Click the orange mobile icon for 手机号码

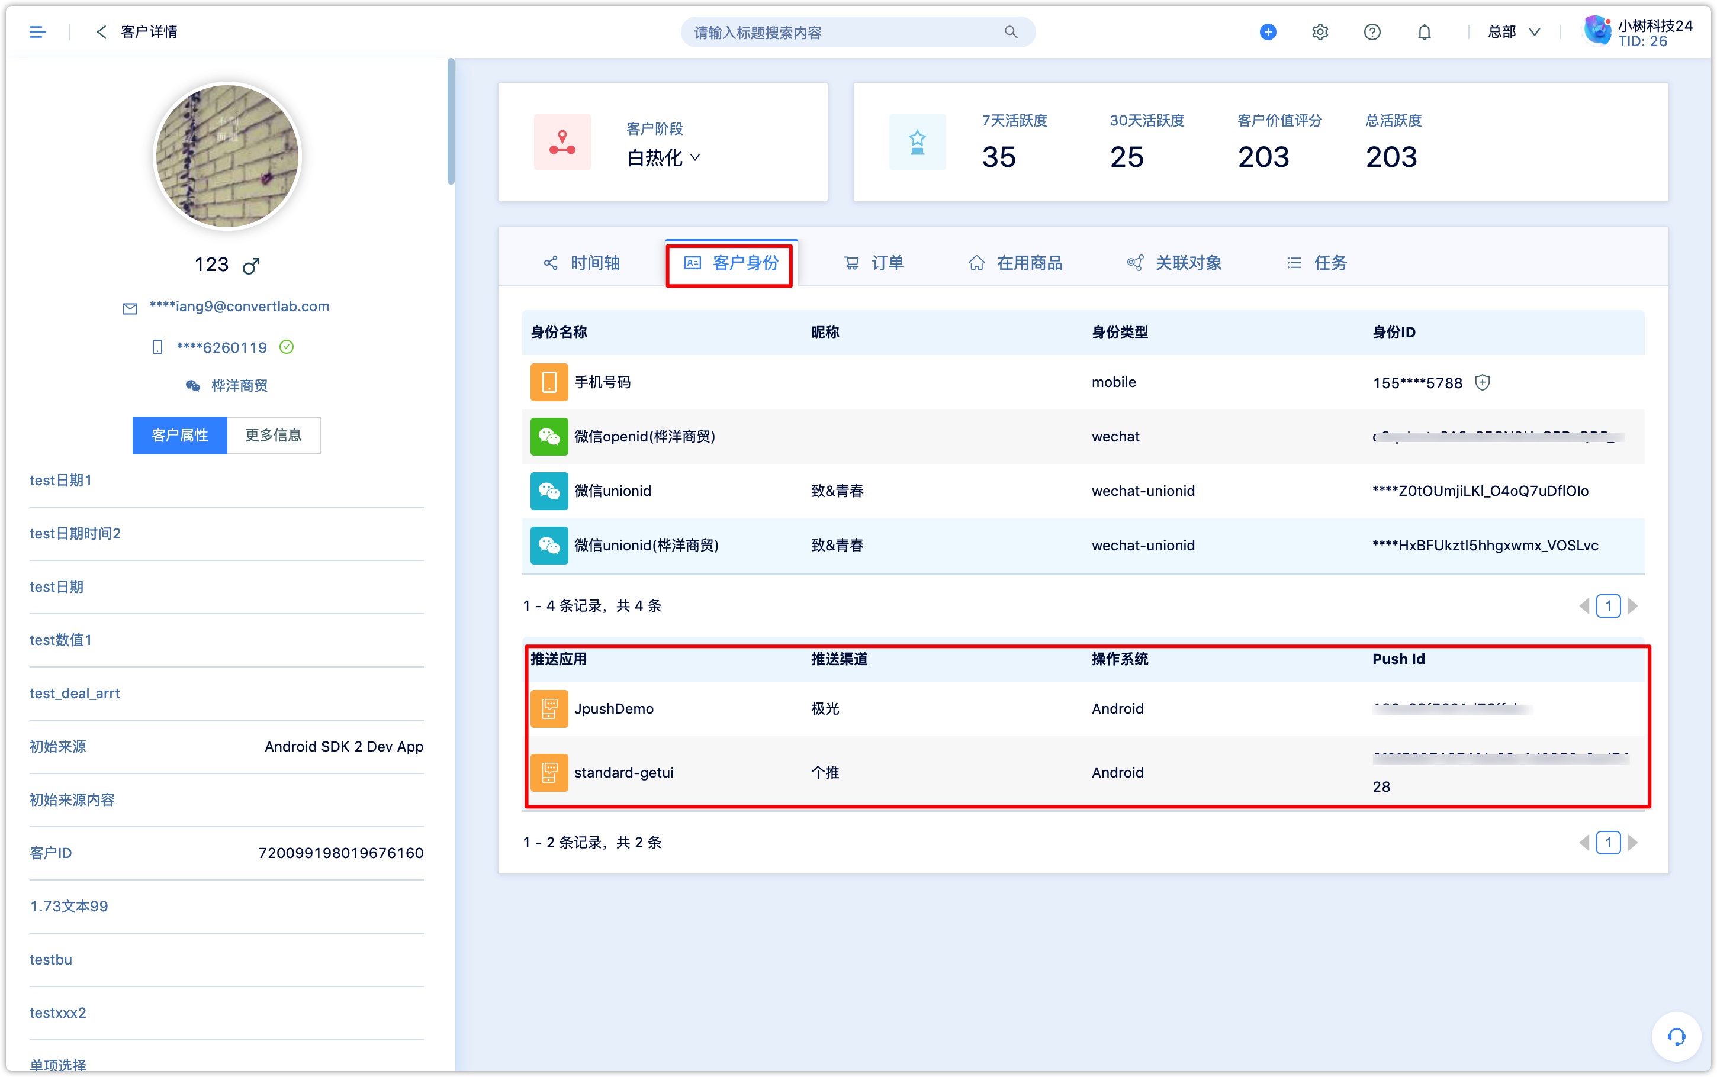(549, 382)
